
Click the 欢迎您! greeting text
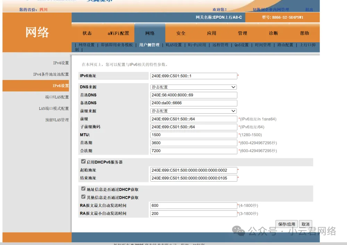click(220, 9)
